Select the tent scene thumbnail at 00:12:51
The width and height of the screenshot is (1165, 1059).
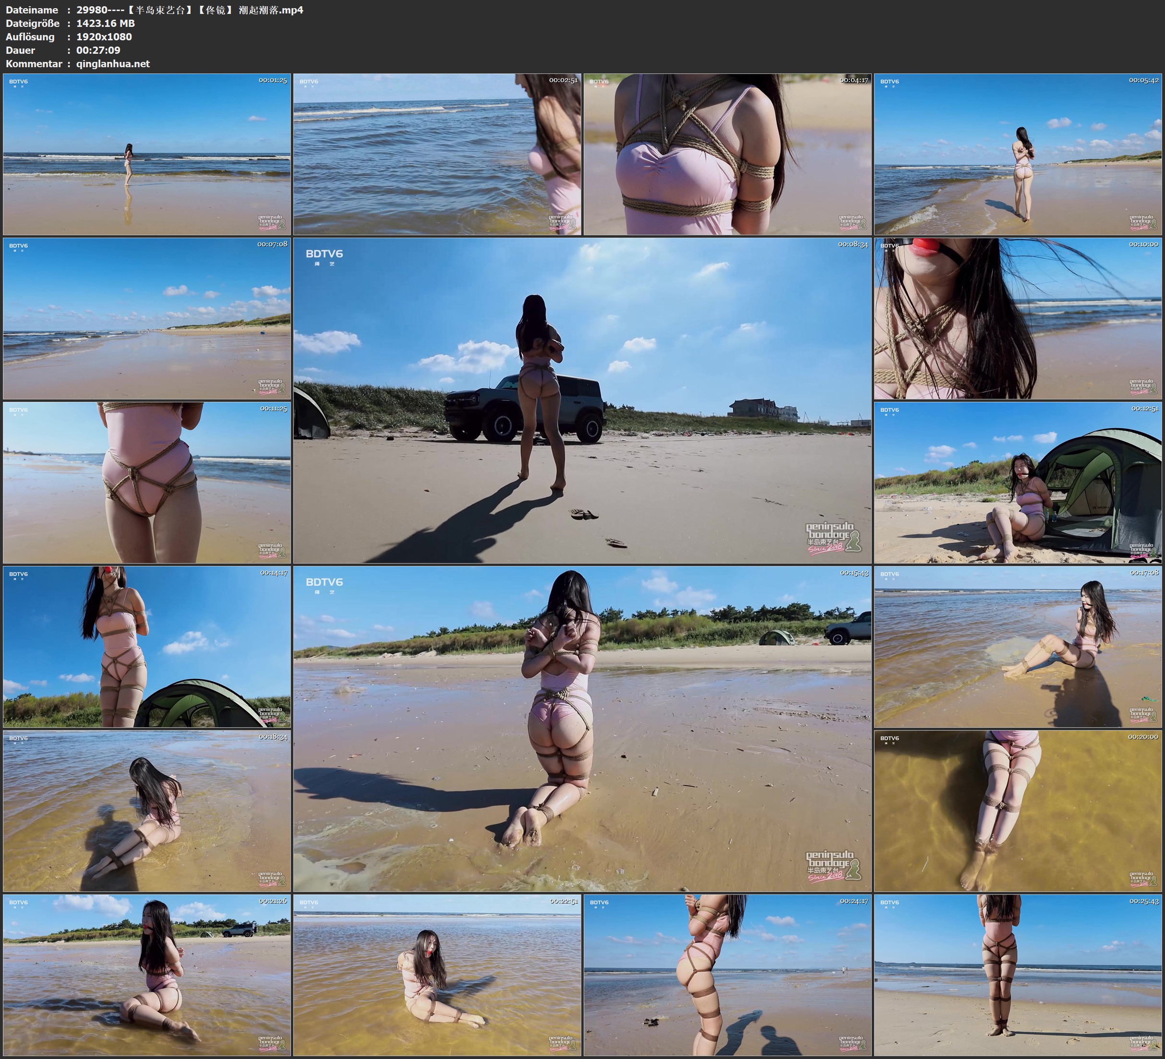pos(1018,482)
